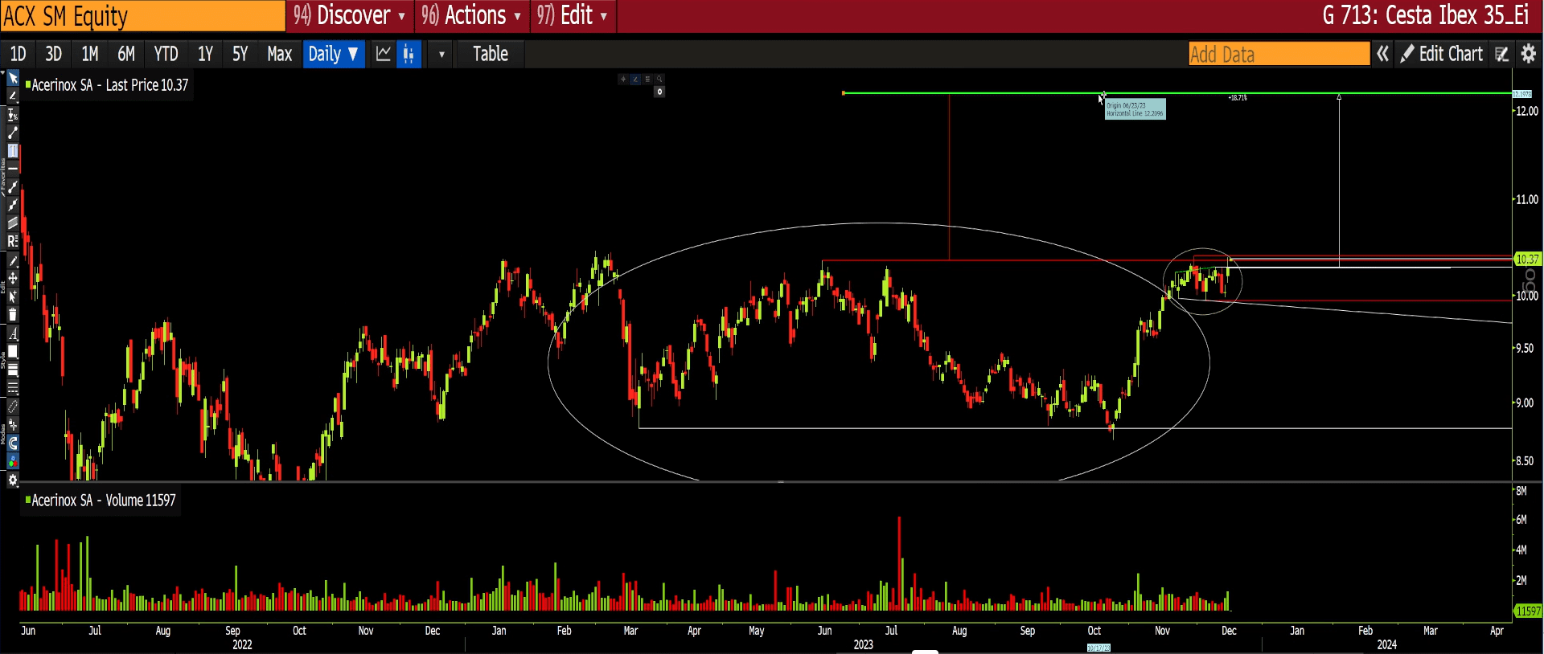
Task: Click the Edit Chart button
Action: (1442, 54)
